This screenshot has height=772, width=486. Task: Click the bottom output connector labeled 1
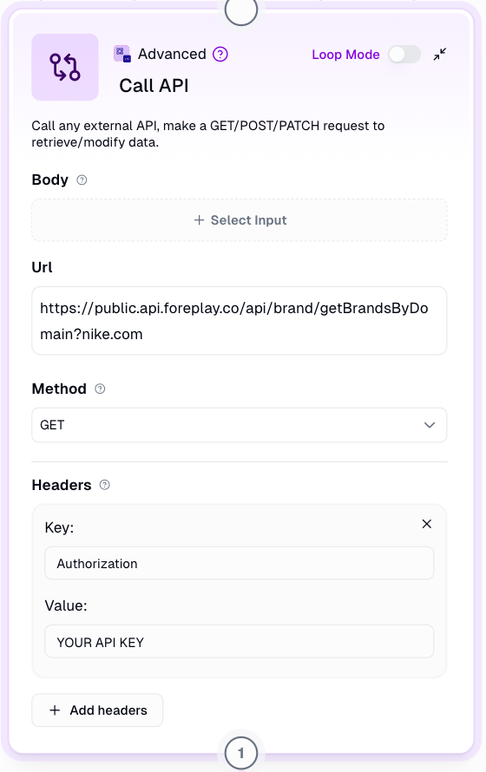pyautogui.click(x=241, y=753)
